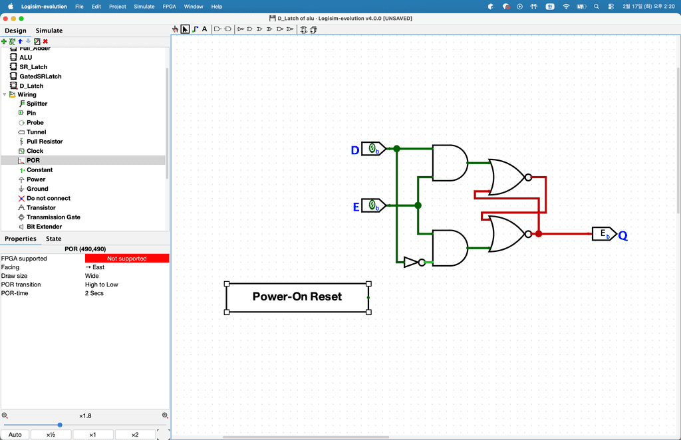Screen dimensions: 681x440
Task: Click the zoom out magnifier icon
Action: tap(5, 415)
